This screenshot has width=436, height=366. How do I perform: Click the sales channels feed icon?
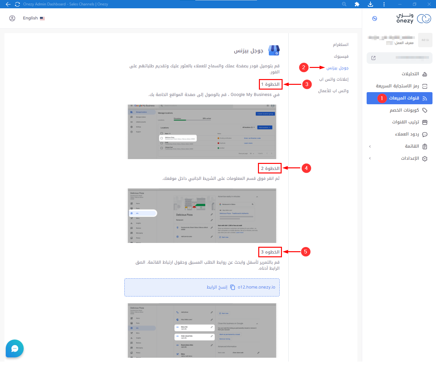point(425,99)
